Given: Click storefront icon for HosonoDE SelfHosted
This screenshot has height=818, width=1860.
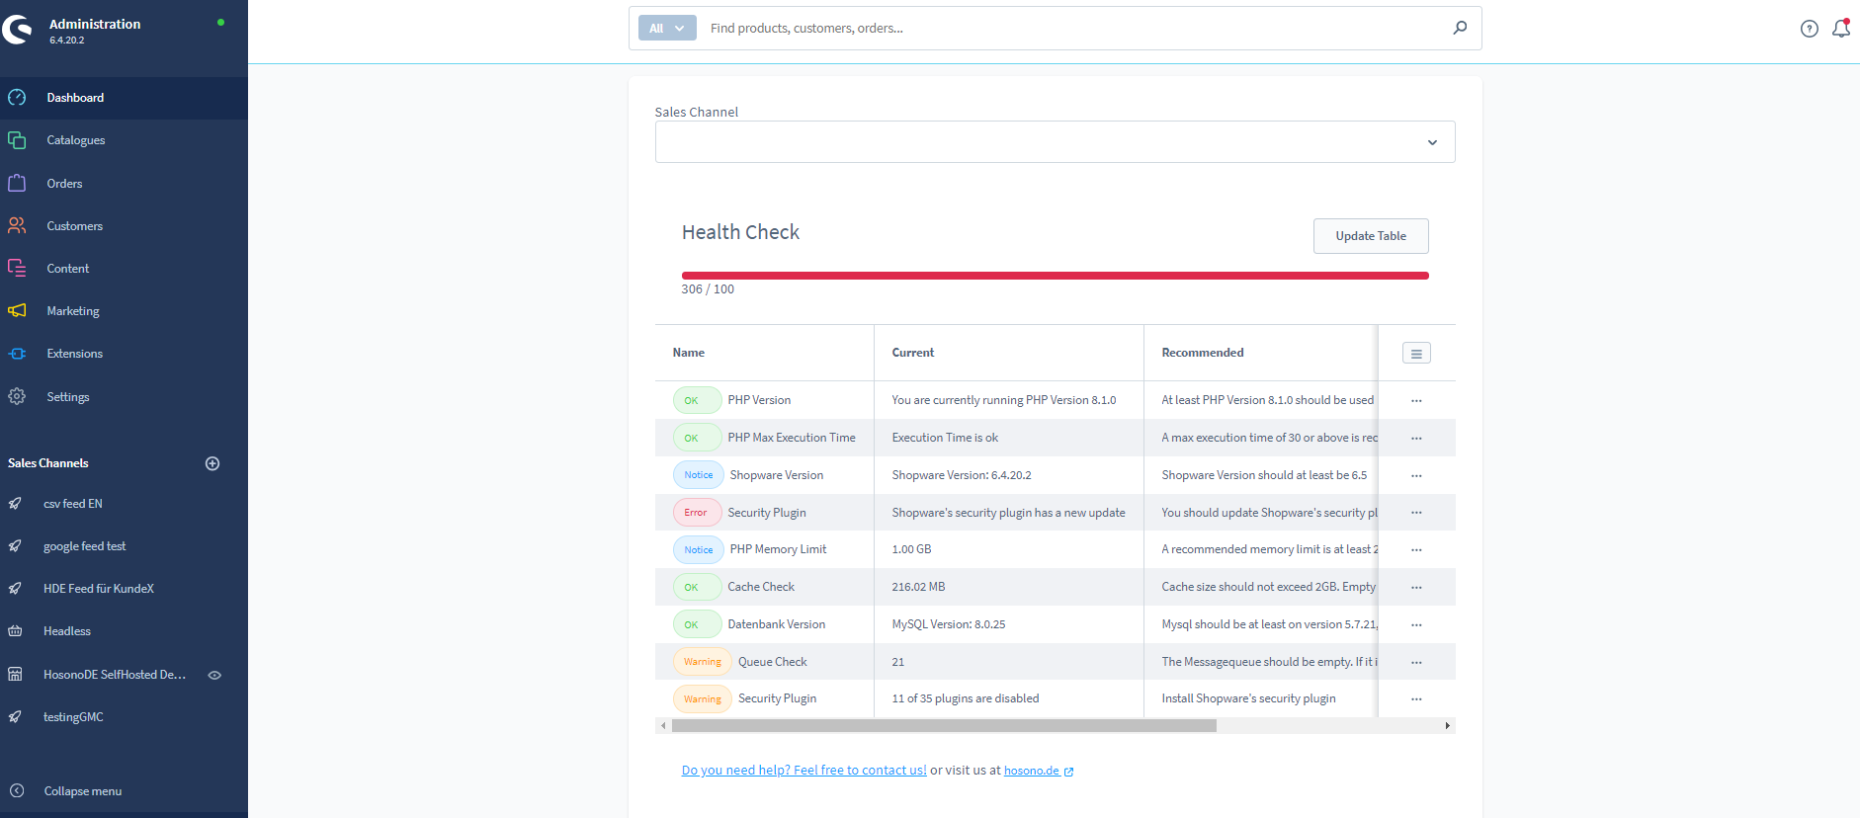Looking at the screenshot, I should click(15, 674).
